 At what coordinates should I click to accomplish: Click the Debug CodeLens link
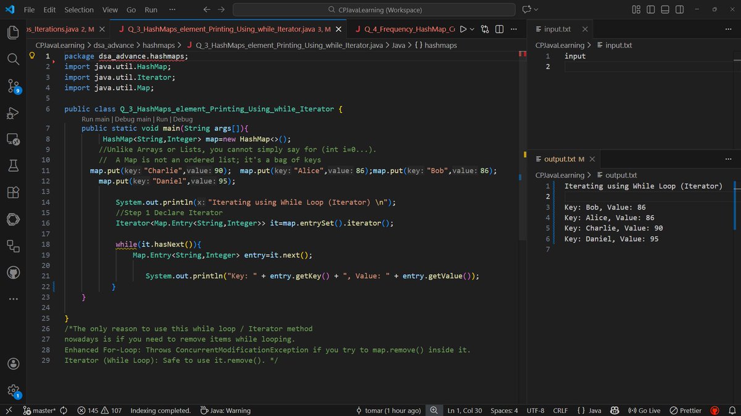tap(183, 120)
